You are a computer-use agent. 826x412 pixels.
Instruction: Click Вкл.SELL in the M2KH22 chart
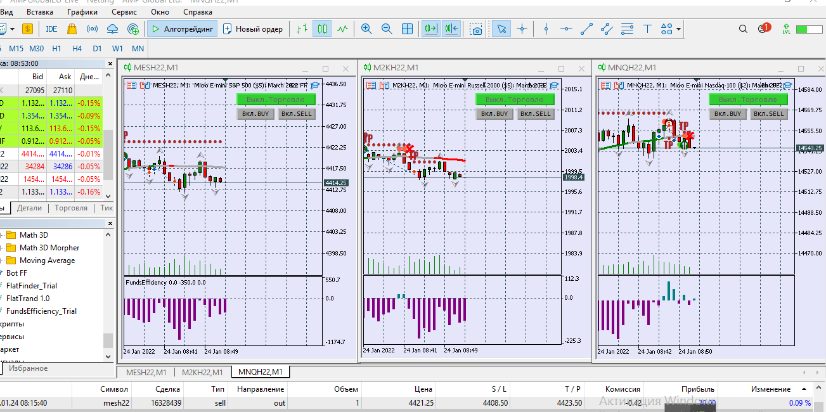(x=535, y=114)
